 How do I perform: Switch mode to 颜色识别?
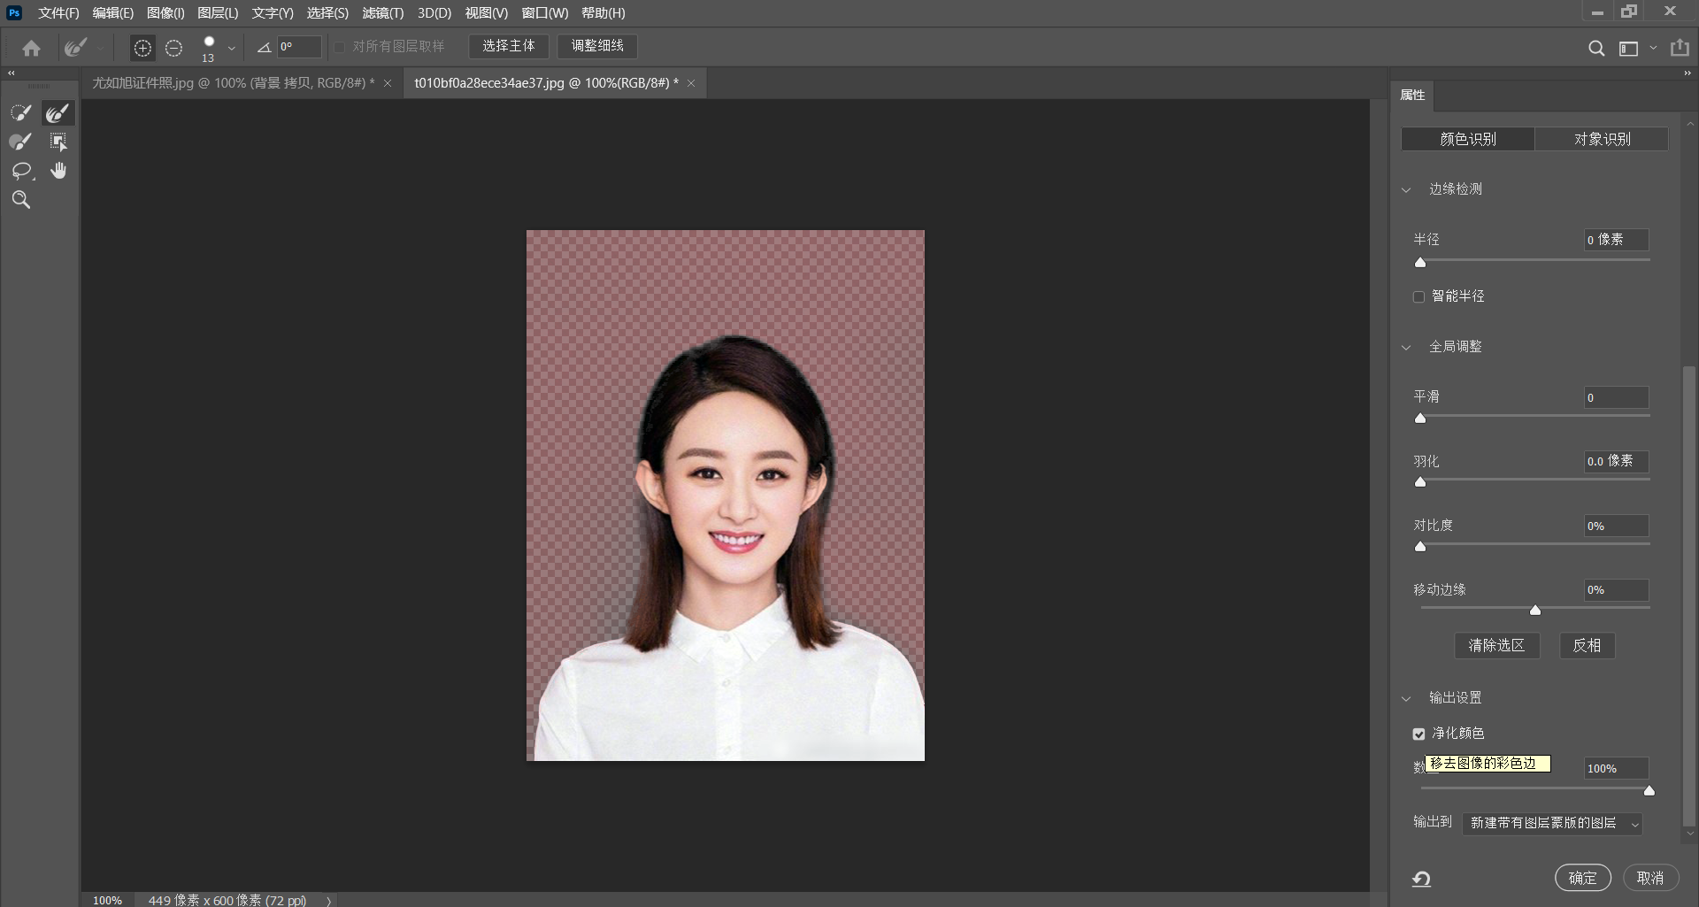pos(1468,139)
